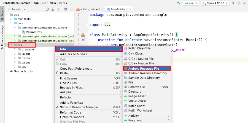This screenshot has height=123, width=248.
Task: Select MainActivity in the project tree
Action: pos(32,32)
